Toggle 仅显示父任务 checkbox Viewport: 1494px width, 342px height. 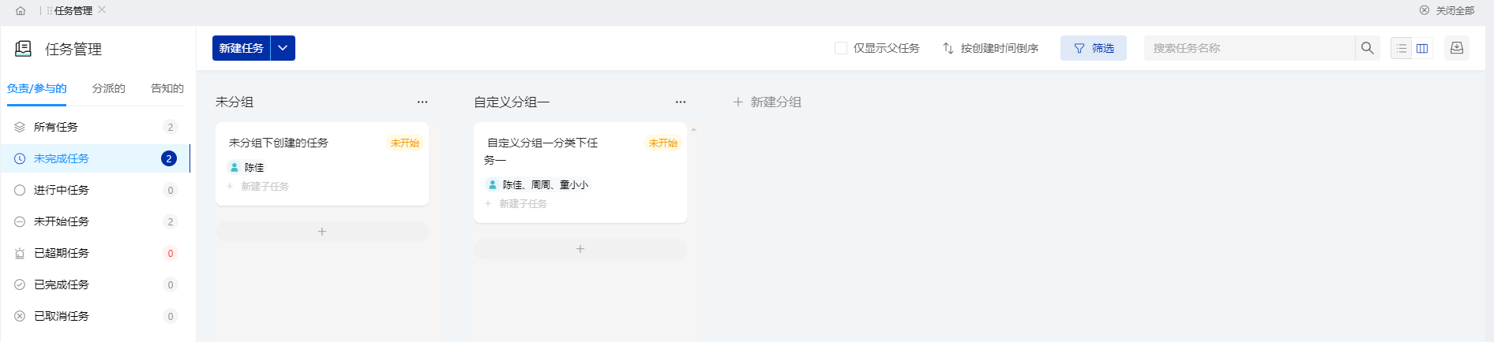[841, 48]
